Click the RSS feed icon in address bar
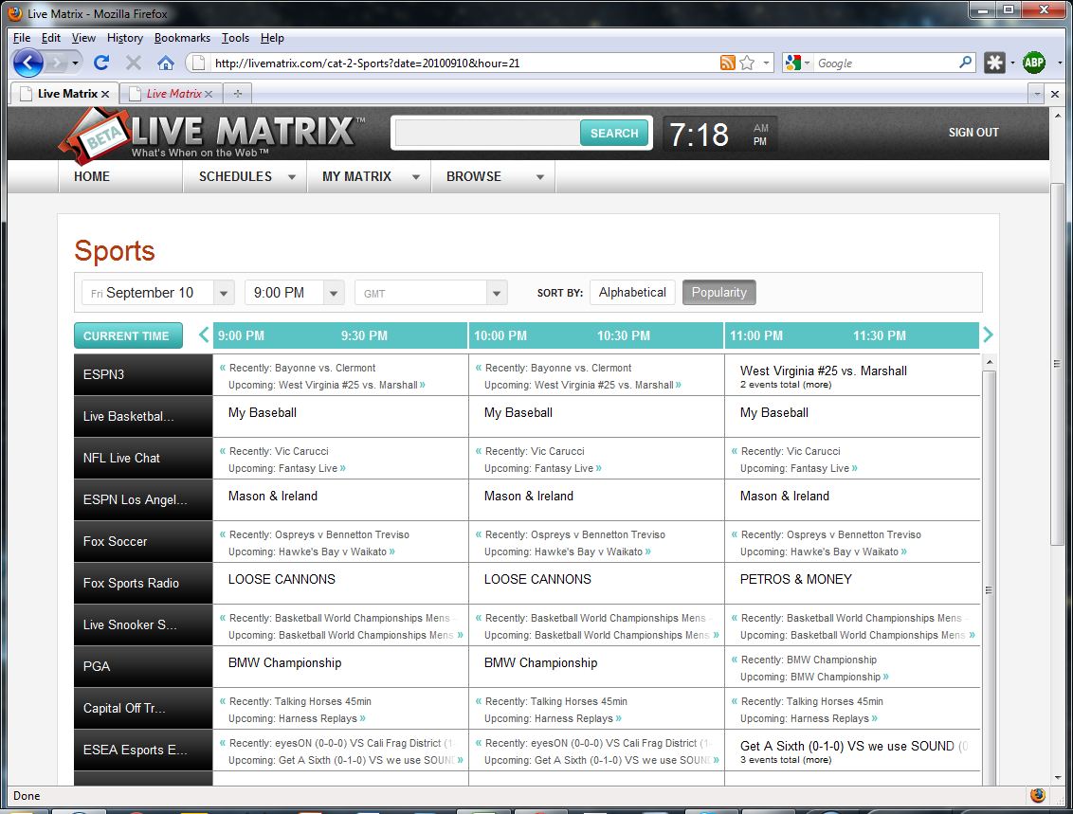Screen dimensions: 1073x814 tap(727, 63)
